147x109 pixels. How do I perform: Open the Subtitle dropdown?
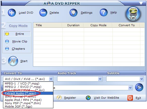coord(141,79)
